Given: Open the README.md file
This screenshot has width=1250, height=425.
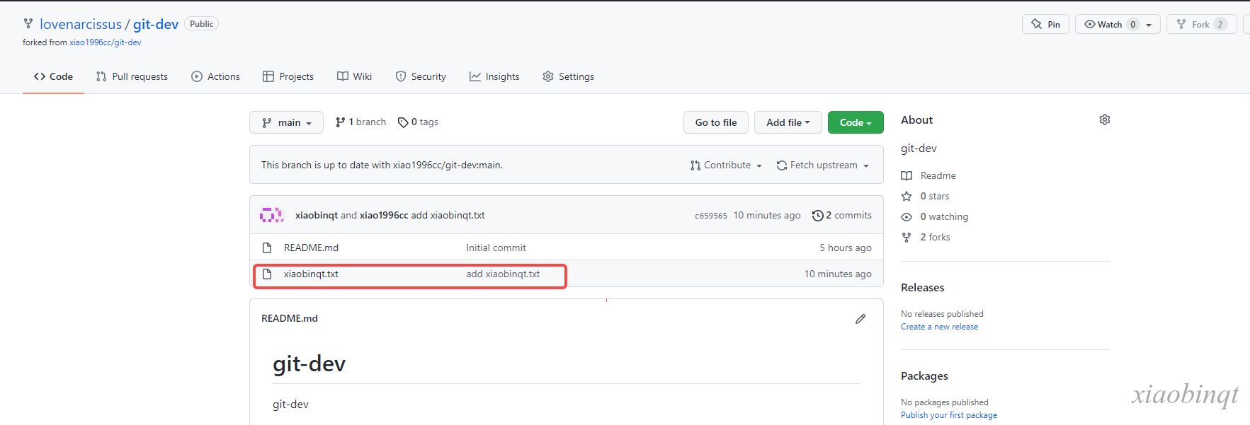Looking at the screenshot, I should 311,248.
